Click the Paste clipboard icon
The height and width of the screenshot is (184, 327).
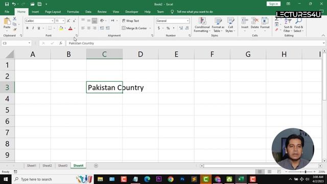point(7,21)
